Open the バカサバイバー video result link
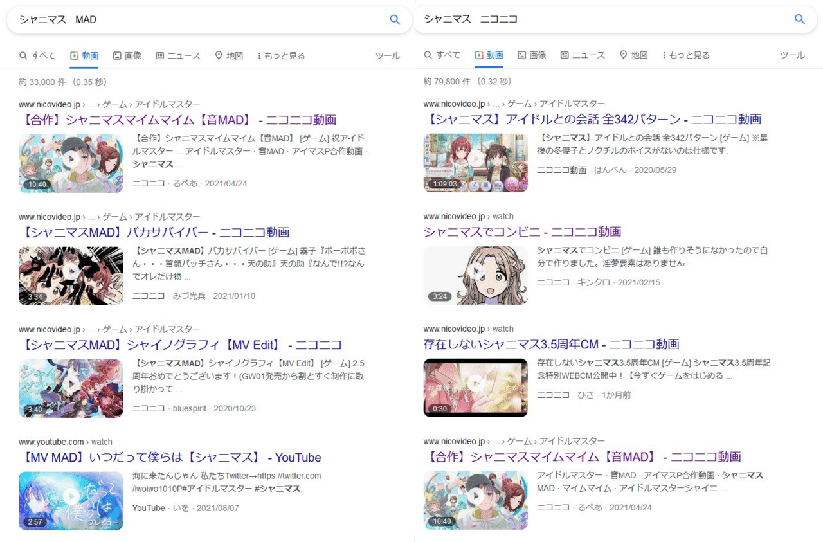823x542 pixels. click(154, 232)
